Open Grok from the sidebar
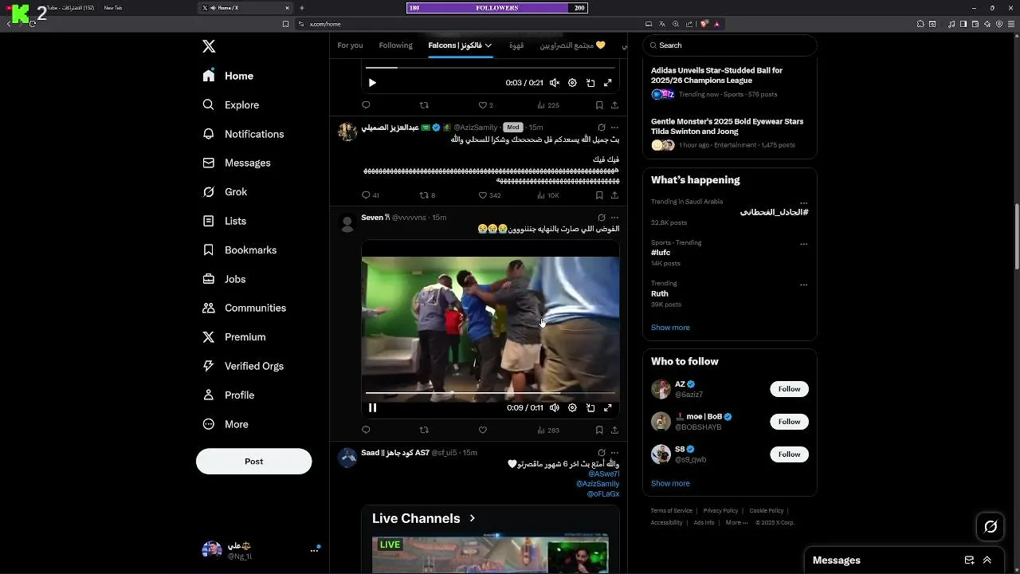 [x=225, y=192]
